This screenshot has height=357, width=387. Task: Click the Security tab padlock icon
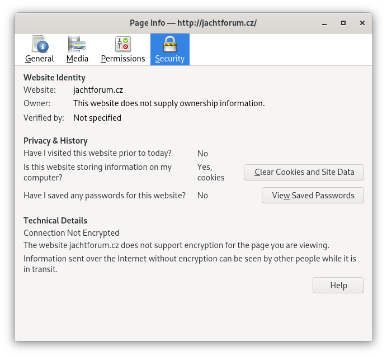(x=169, y=44)
